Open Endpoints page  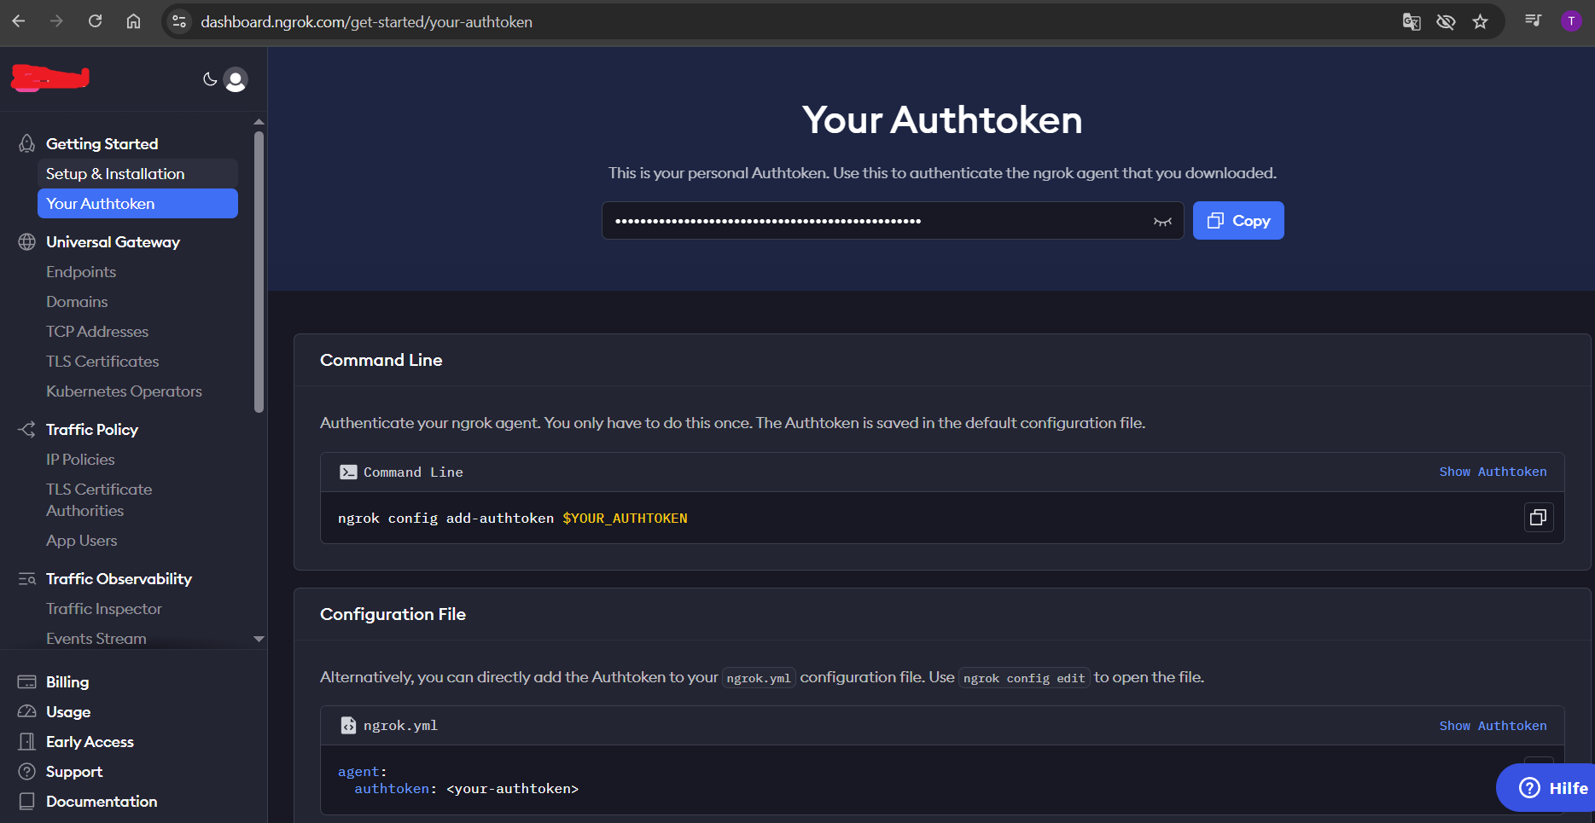tap(81, 271)
